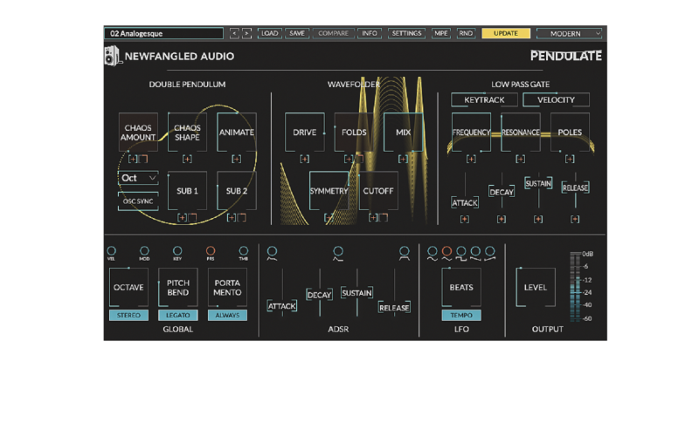The image size is (699, 436).
Task: Click the ADSR Sustain slider handle
Action: click(x=356, y=293)
